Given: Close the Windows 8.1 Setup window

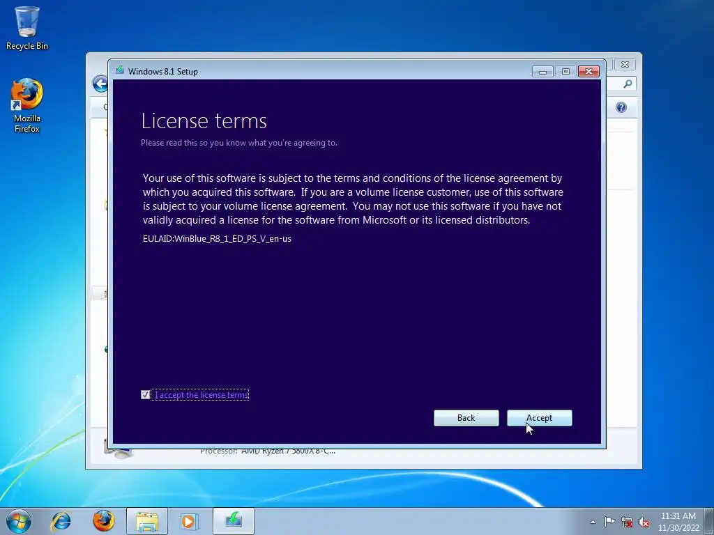Looking at the screenshot, I should (588, 72).
